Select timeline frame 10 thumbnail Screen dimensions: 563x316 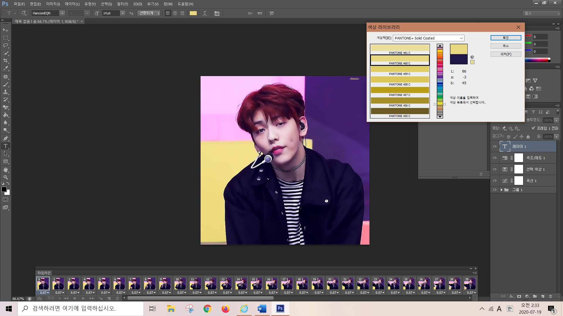click(180, 284)
